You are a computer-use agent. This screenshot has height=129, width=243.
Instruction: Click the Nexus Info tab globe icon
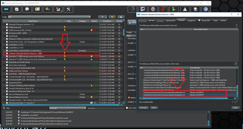[199, 20]
